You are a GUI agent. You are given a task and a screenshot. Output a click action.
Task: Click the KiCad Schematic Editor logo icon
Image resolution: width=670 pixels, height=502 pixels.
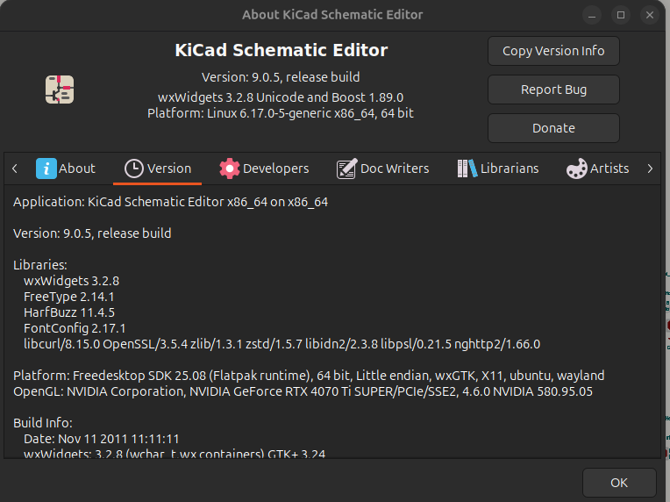[60, 90]
